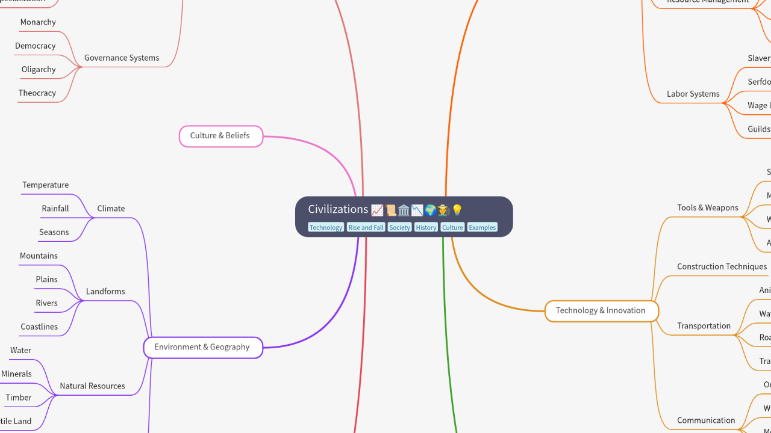Click the Society tag
The width and height of the screenshot is (771, 433).
(x=399, y=227)
